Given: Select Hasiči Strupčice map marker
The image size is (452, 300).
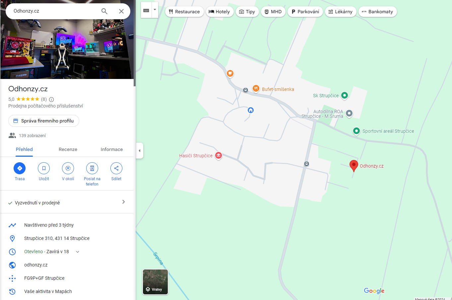Looking at the screenshot, I should (x=219, y=155).
